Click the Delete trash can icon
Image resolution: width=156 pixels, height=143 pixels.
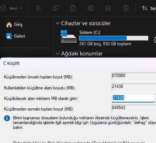point(126,8)
